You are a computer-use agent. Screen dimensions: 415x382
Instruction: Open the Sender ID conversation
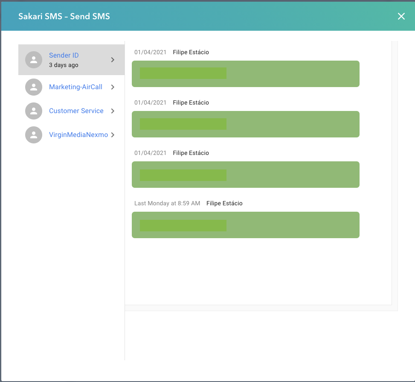72,60
